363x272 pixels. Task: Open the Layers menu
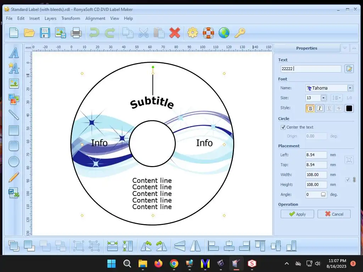pos(50,18)
